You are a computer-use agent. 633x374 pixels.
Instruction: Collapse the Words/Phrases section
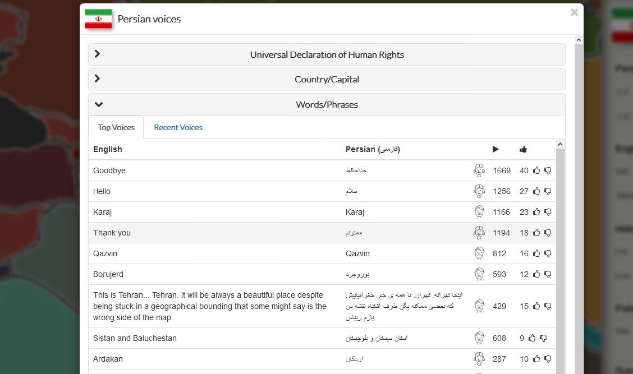pos(327,104)
